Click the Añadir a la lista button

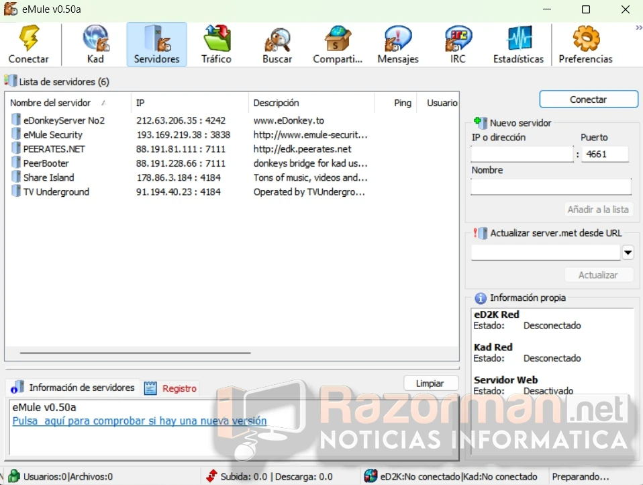(598, 210)
